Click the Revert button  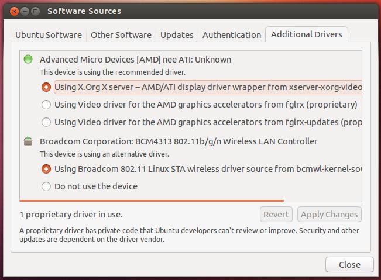(x=276, y=215)
